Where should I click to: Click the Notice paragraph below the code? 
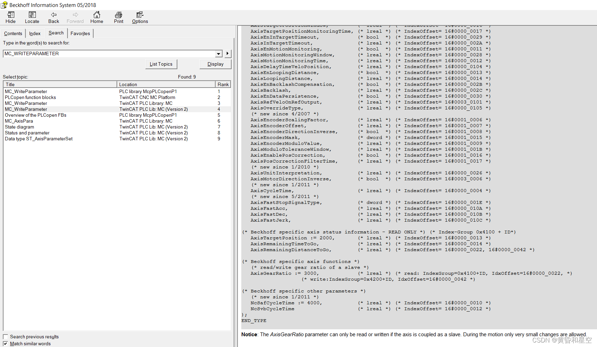point(414,334)
